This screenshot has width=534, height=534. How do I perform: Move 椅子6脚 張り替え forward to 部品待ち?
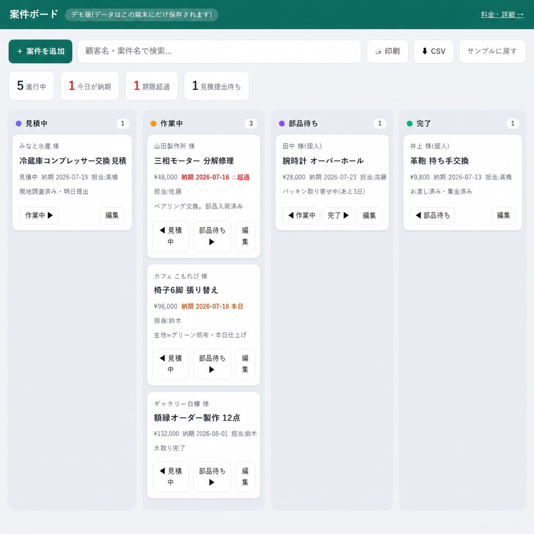[x=212, y=364]
